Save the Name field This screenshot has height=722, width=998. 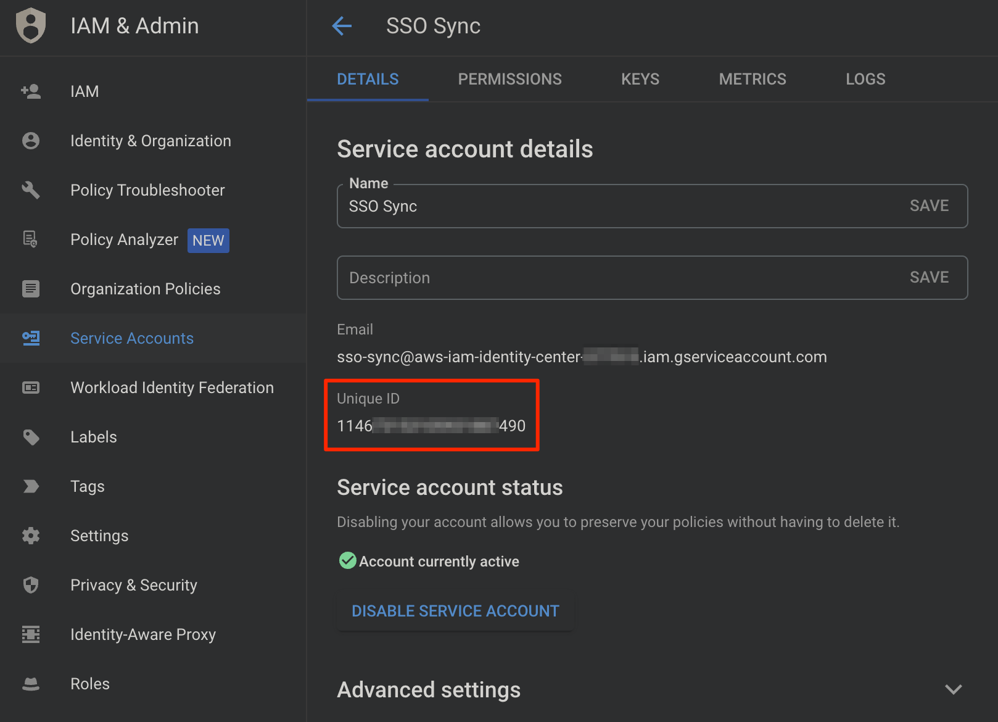[x=929, y=206]
